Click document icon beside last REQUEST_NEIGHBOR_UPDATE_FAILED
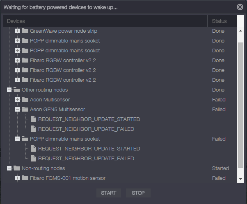Image resolution: width=247 pixels, height=204 pixels. coord(33,159)
